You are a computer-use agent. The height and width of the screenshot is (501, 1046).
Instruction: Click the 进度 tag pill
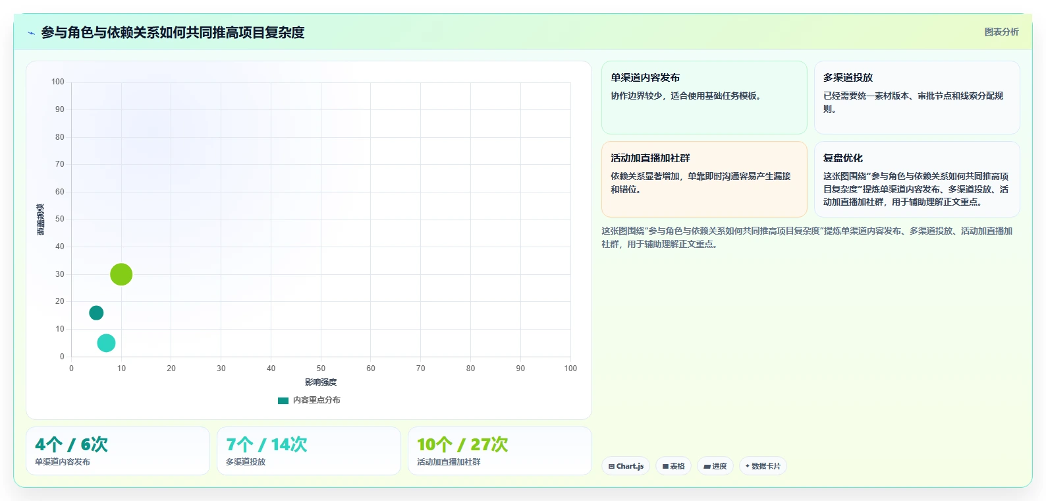pos(715,466)
